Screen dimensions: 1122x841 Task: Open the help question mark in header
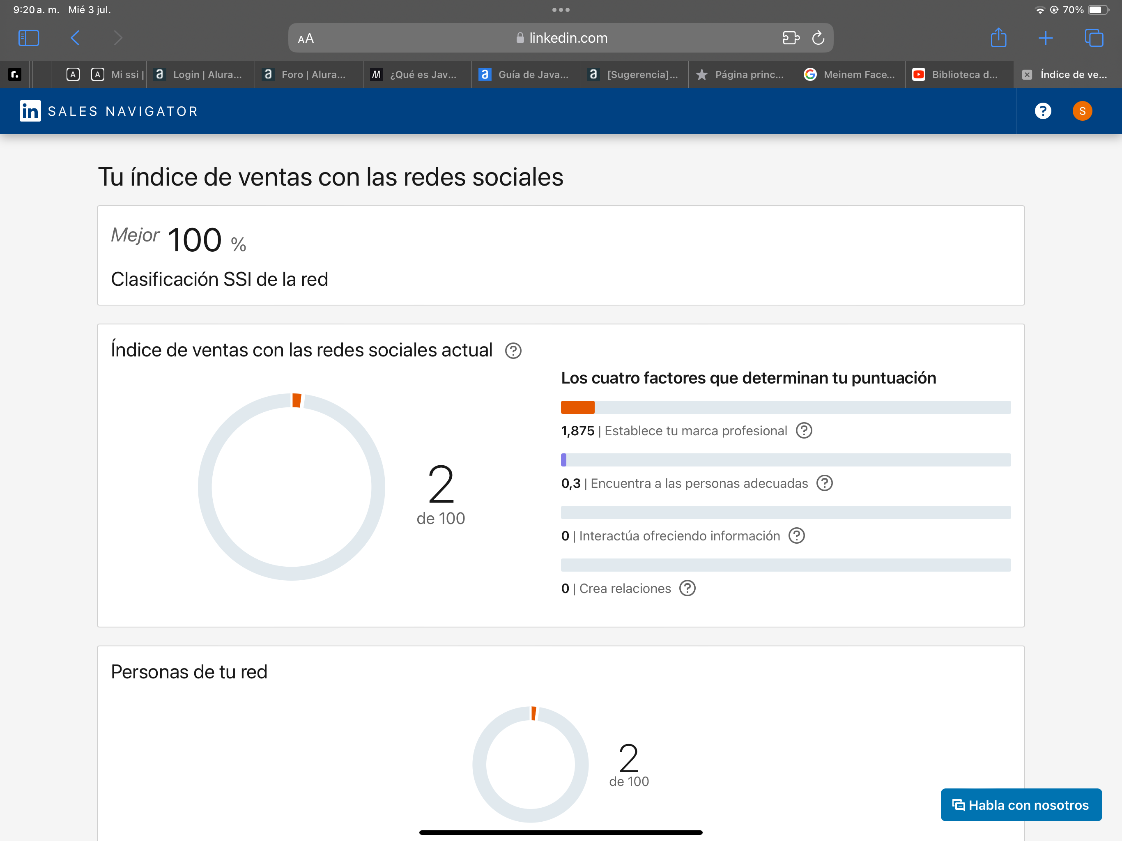(x=1043, y=111)
